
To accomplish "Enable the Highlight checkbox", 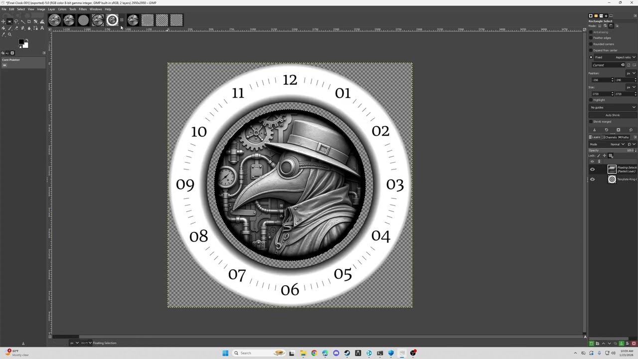I will tap(591, 100).
